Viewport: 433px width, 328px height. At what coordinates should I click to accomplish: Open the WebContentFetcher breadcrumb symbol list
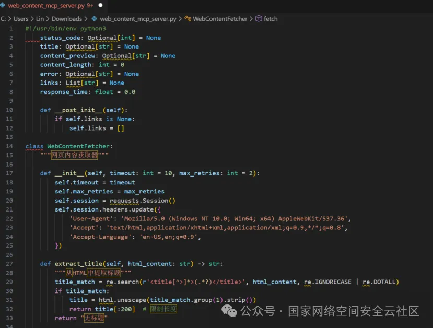tap(220, 19)
